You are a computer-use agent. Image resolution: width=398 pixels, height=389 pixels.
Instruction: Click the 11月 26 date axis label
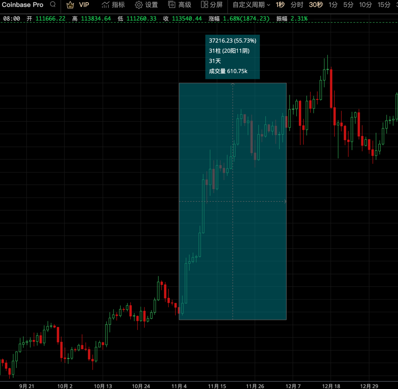point(255,386)
